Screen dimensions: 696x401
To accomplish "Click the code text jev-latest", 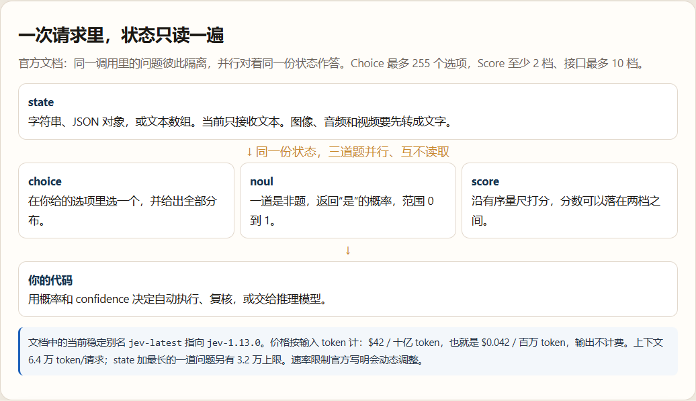I will tap(155, 343).
